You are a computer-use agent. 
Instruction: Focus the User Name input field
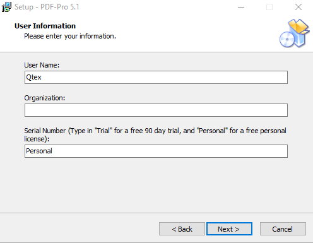pyautogui.click(x=156, y=78)
